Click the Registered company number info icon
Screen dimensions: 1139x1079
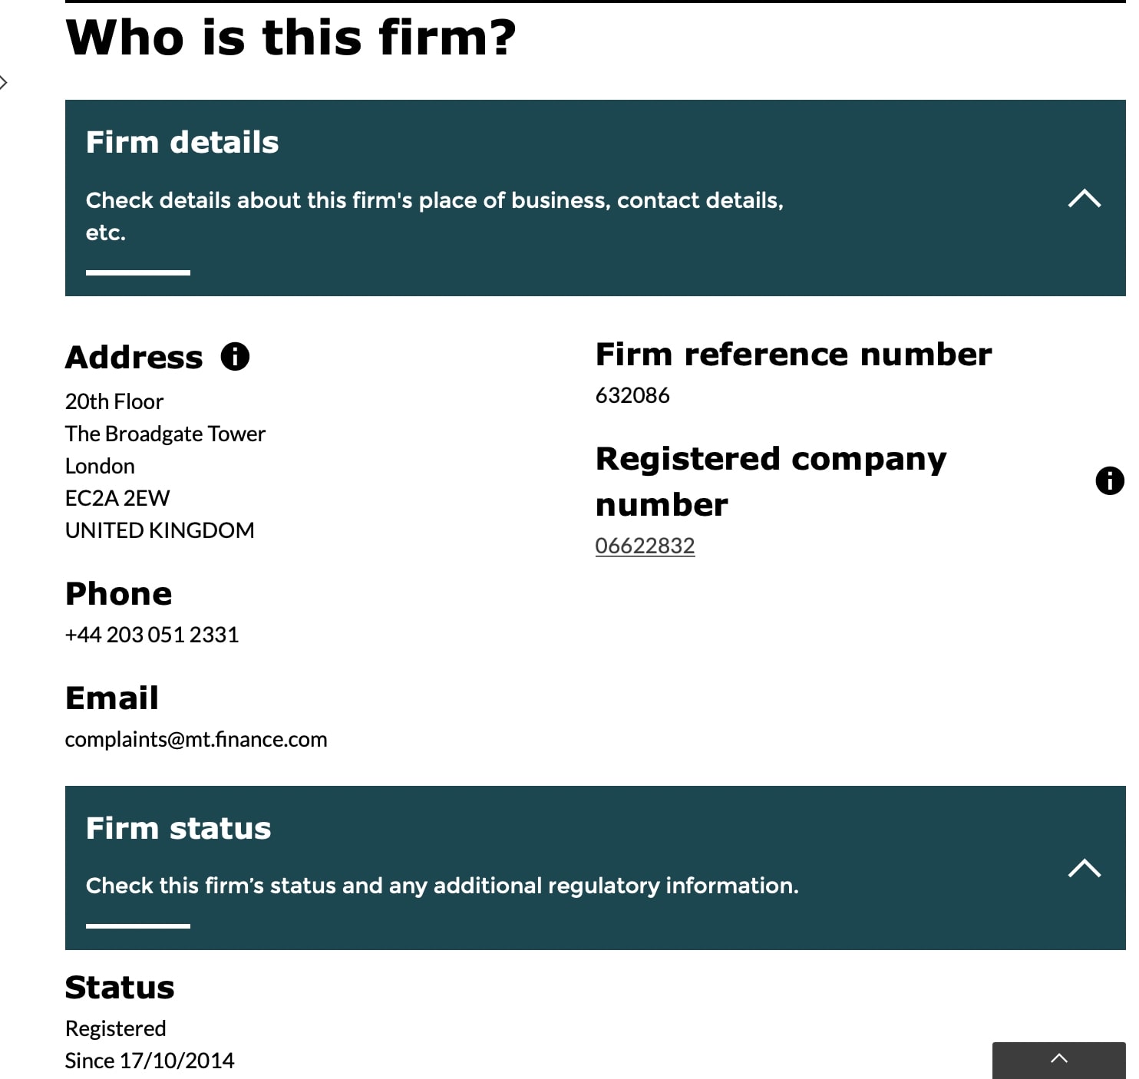1109,481
